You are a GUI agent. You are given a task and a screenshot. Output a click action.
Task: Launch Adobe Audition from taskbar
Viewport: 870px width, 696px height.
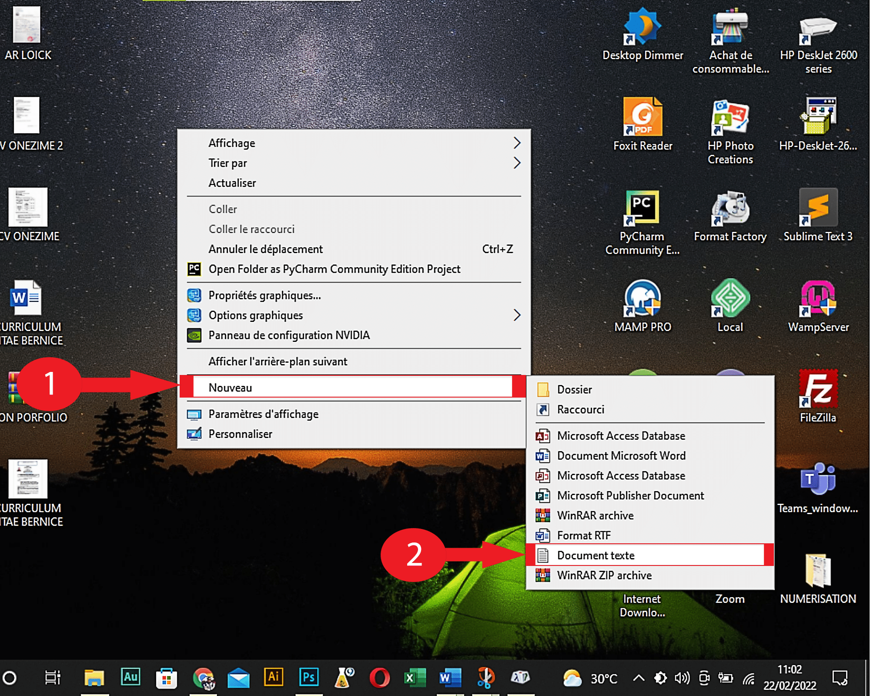point(130,677)
